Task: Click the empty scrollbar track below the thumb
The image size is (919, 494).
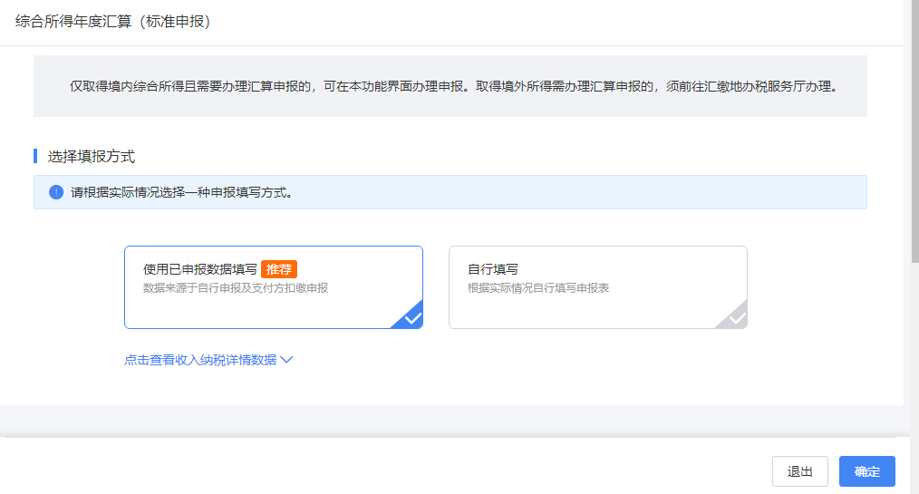Action: tap(914, 378)
